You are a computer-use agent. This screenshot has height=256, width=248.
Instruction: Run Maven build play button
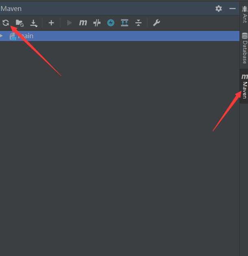pos(69,23)
